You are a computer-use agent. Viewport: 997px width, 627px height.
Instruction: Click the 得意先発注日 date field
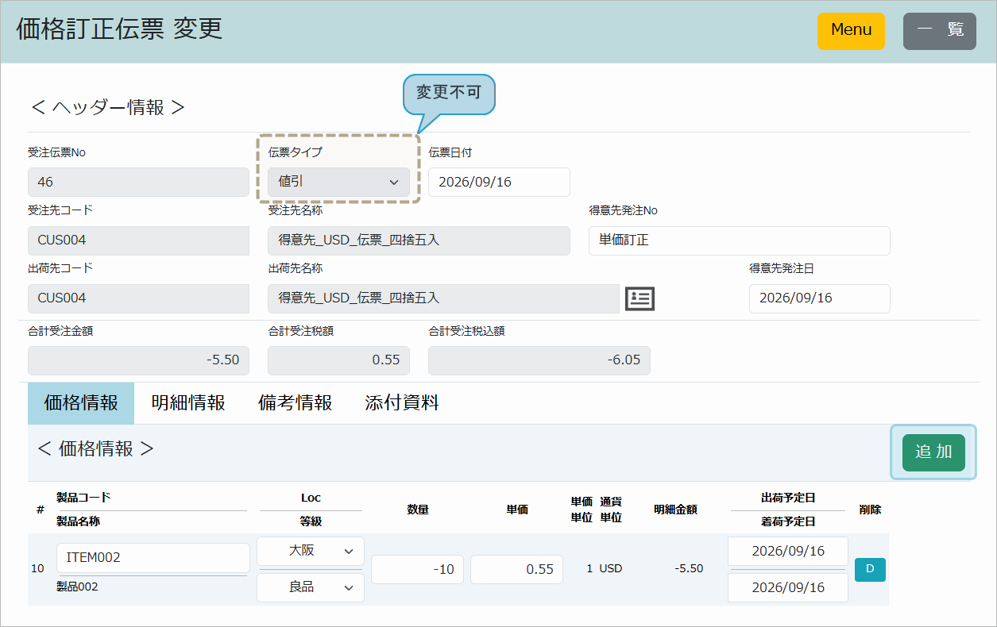tap(819, 298)
